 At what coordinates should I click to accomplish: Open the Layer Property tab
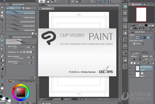[138, 32]
